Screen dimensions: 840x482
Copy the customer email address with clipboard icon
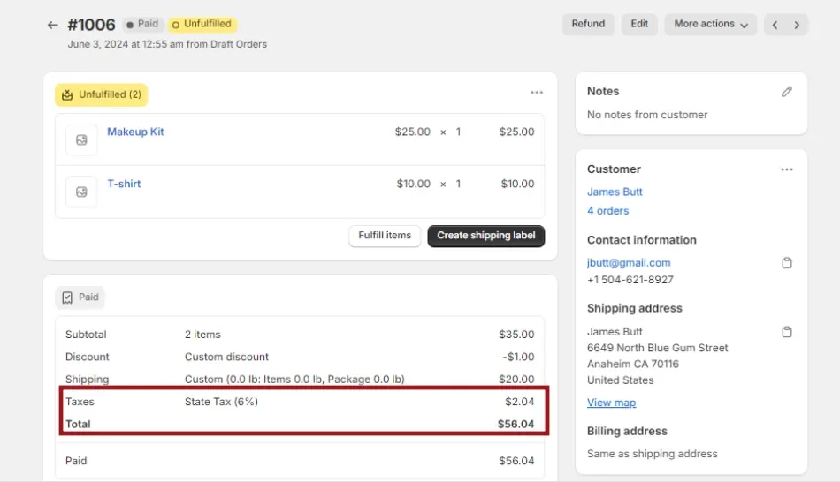click(x=787, y=263)
